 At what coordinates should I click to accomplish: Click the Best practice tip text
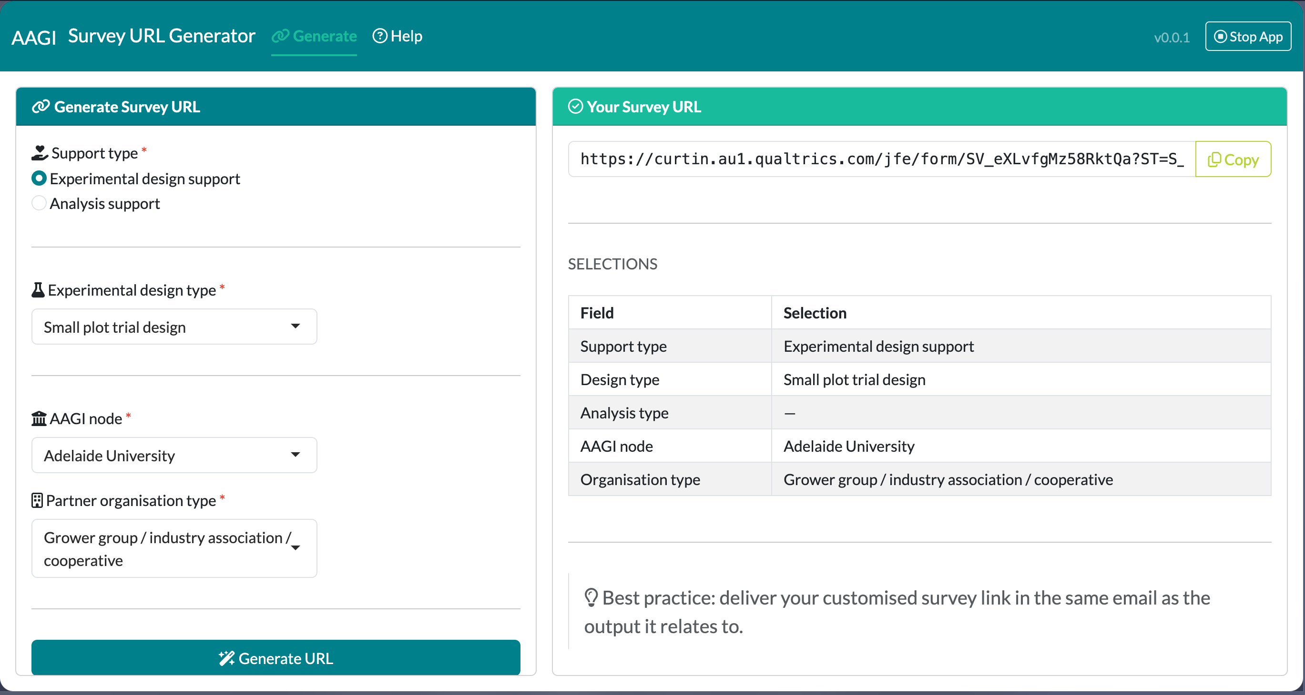(897, 612)
